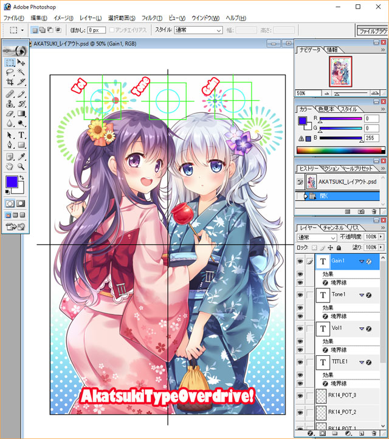Image resolution: width=389 pixels, height=439 pixels.
Task: Select the Type tool
Action: point(21,135)
